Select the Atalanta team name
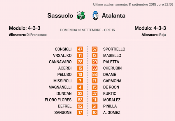 pos(113,15)
